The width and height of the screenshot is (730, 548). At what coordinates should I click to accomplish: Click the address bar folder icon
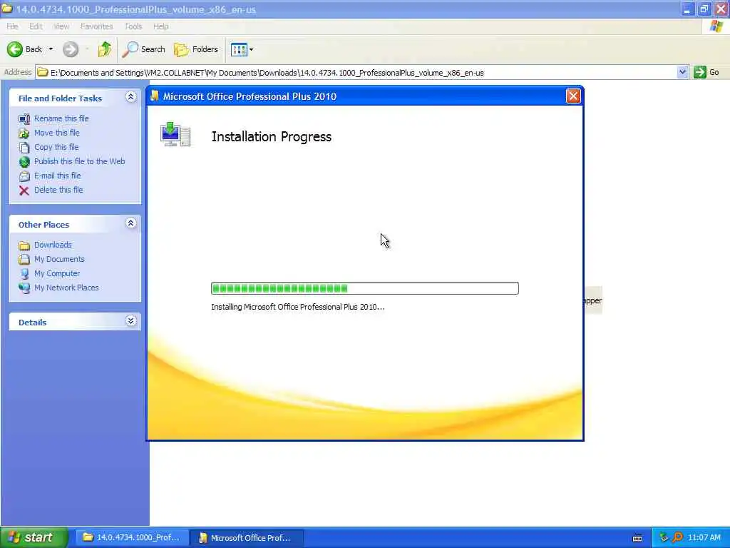43,72
